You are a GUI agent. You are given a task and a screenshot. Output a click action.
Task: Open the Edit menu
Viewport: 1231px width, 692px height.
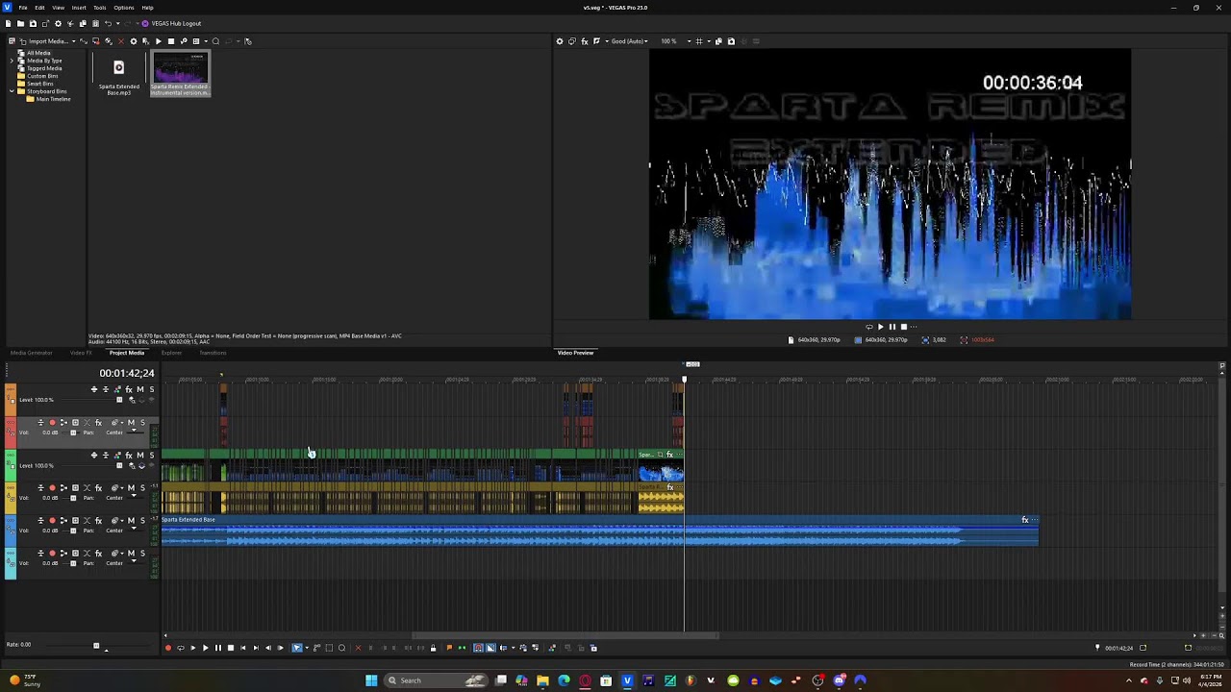point(39,8)
